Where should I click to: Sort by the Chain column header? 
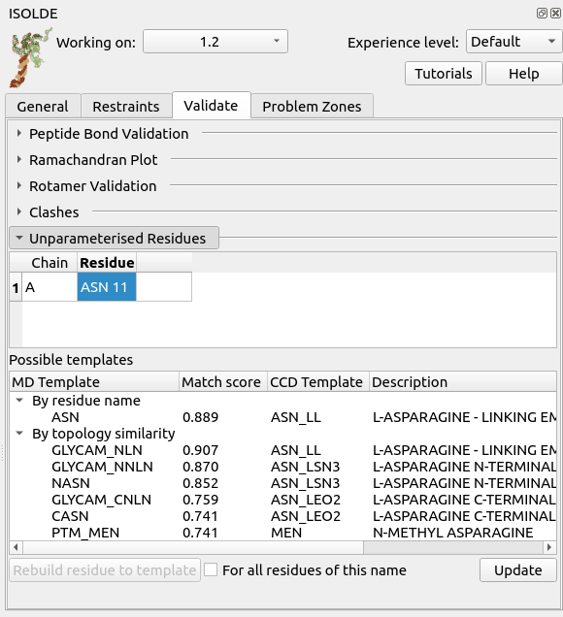(50, 263)
